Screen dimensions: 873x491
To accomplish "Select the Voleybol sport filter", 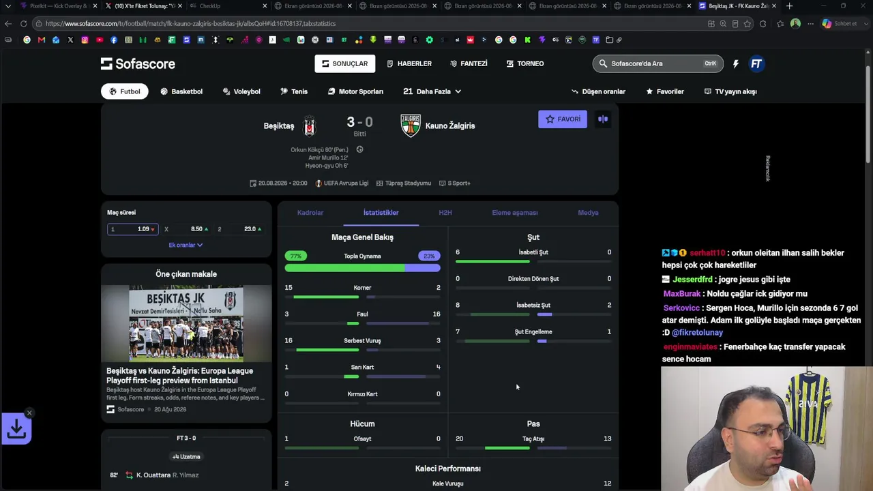I will point(241,91).
